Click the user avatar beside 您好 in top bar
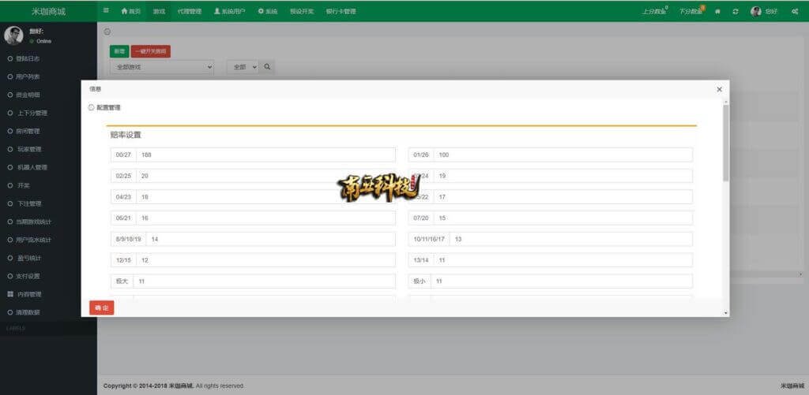The image size is (809, 395). tap(756, 11)
